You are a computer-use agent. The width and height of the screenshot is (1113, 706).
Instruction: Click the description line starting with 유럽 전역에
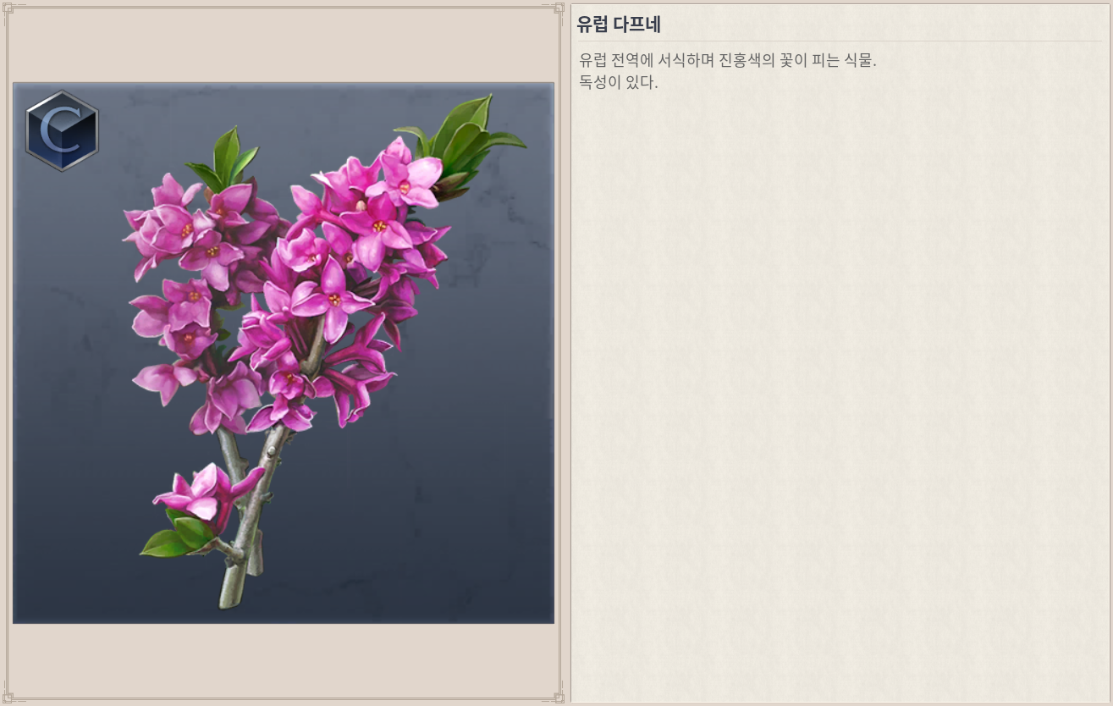tap(728, 61)
